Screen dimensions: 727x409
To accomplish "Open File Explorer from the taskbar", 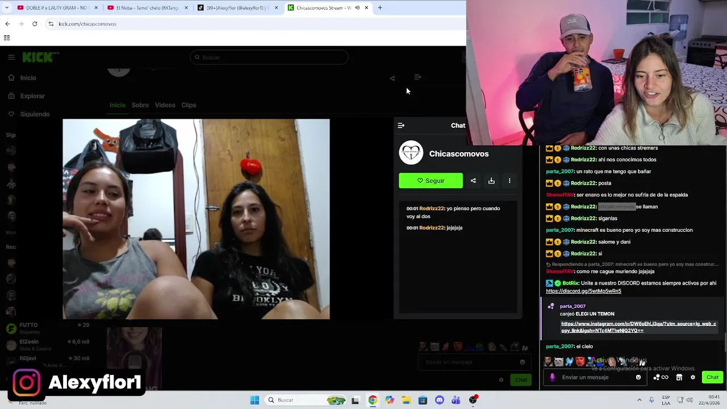I will (406, 400).
